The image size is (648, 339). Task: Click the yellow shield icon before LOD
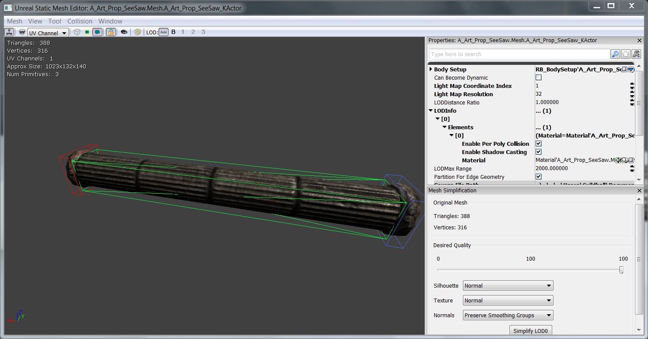click(x=138, y=32)
